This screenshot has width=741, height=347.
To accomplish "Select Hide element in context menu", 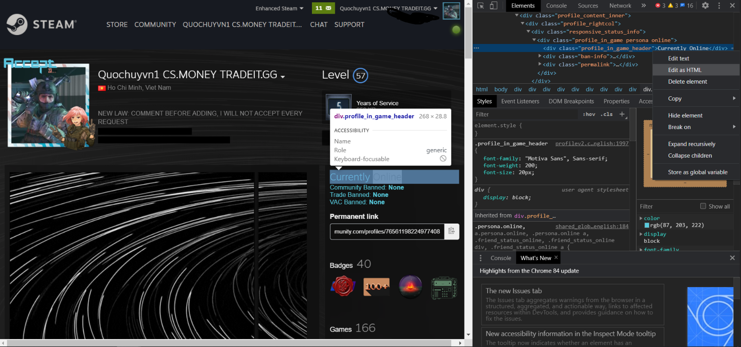I will [696, 116].
